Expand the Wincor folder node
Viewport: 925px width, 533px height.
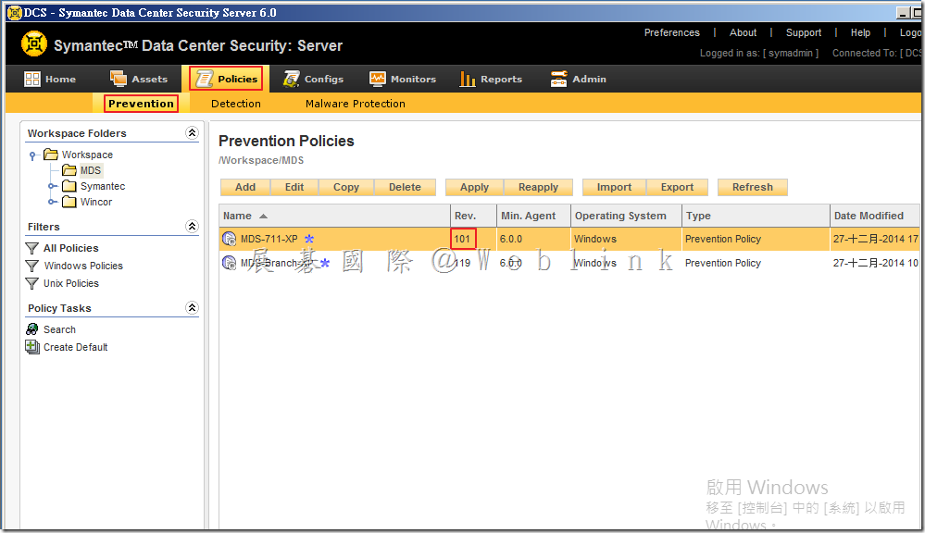tap(52, 202)
